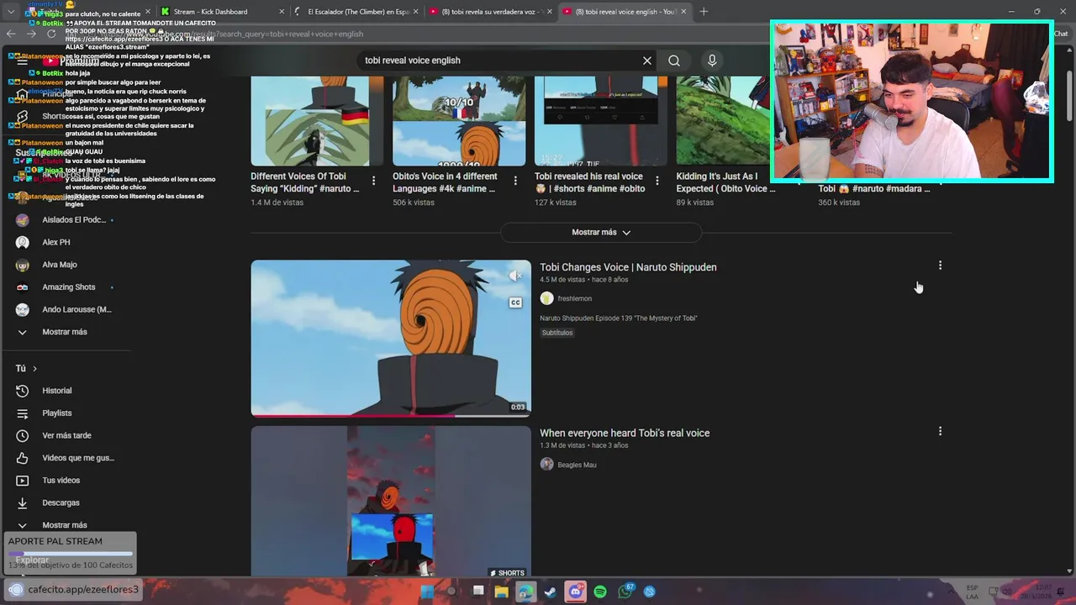Click the 'Subtítulos' badge

(556, 333)
